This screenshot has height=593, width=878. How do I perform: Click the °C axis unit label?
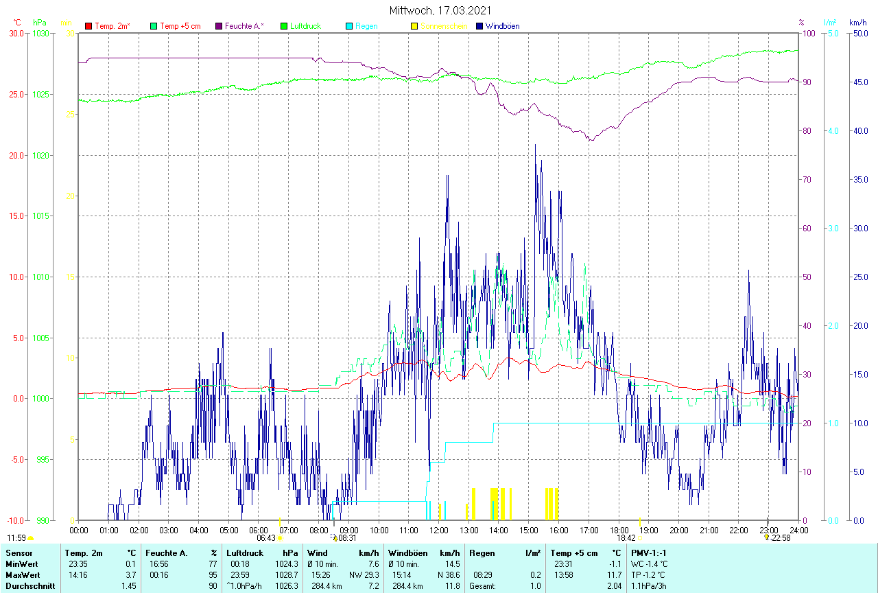(x=18, y=23)
